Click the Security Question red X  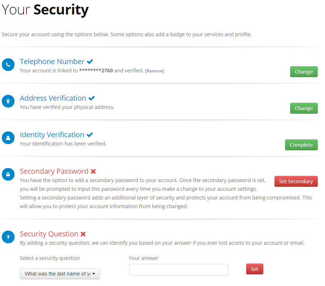point(83,234)
